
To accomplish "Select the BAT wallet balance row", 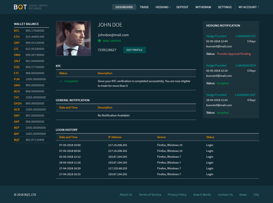I will pyautogui.click(x=31, y=134).
